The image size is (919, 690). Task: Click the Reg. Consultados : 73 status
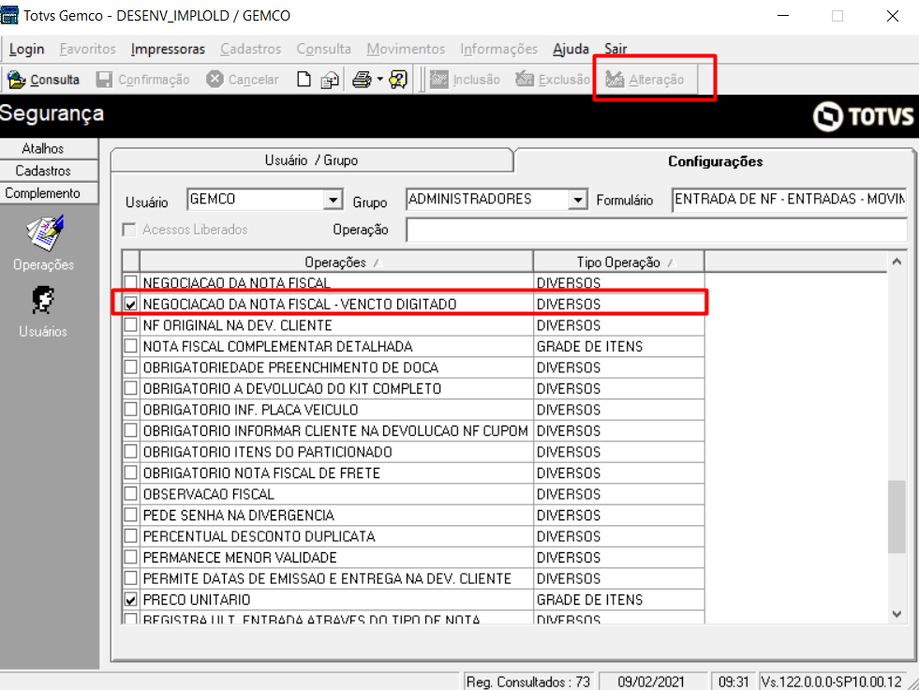tap(528, 682)
